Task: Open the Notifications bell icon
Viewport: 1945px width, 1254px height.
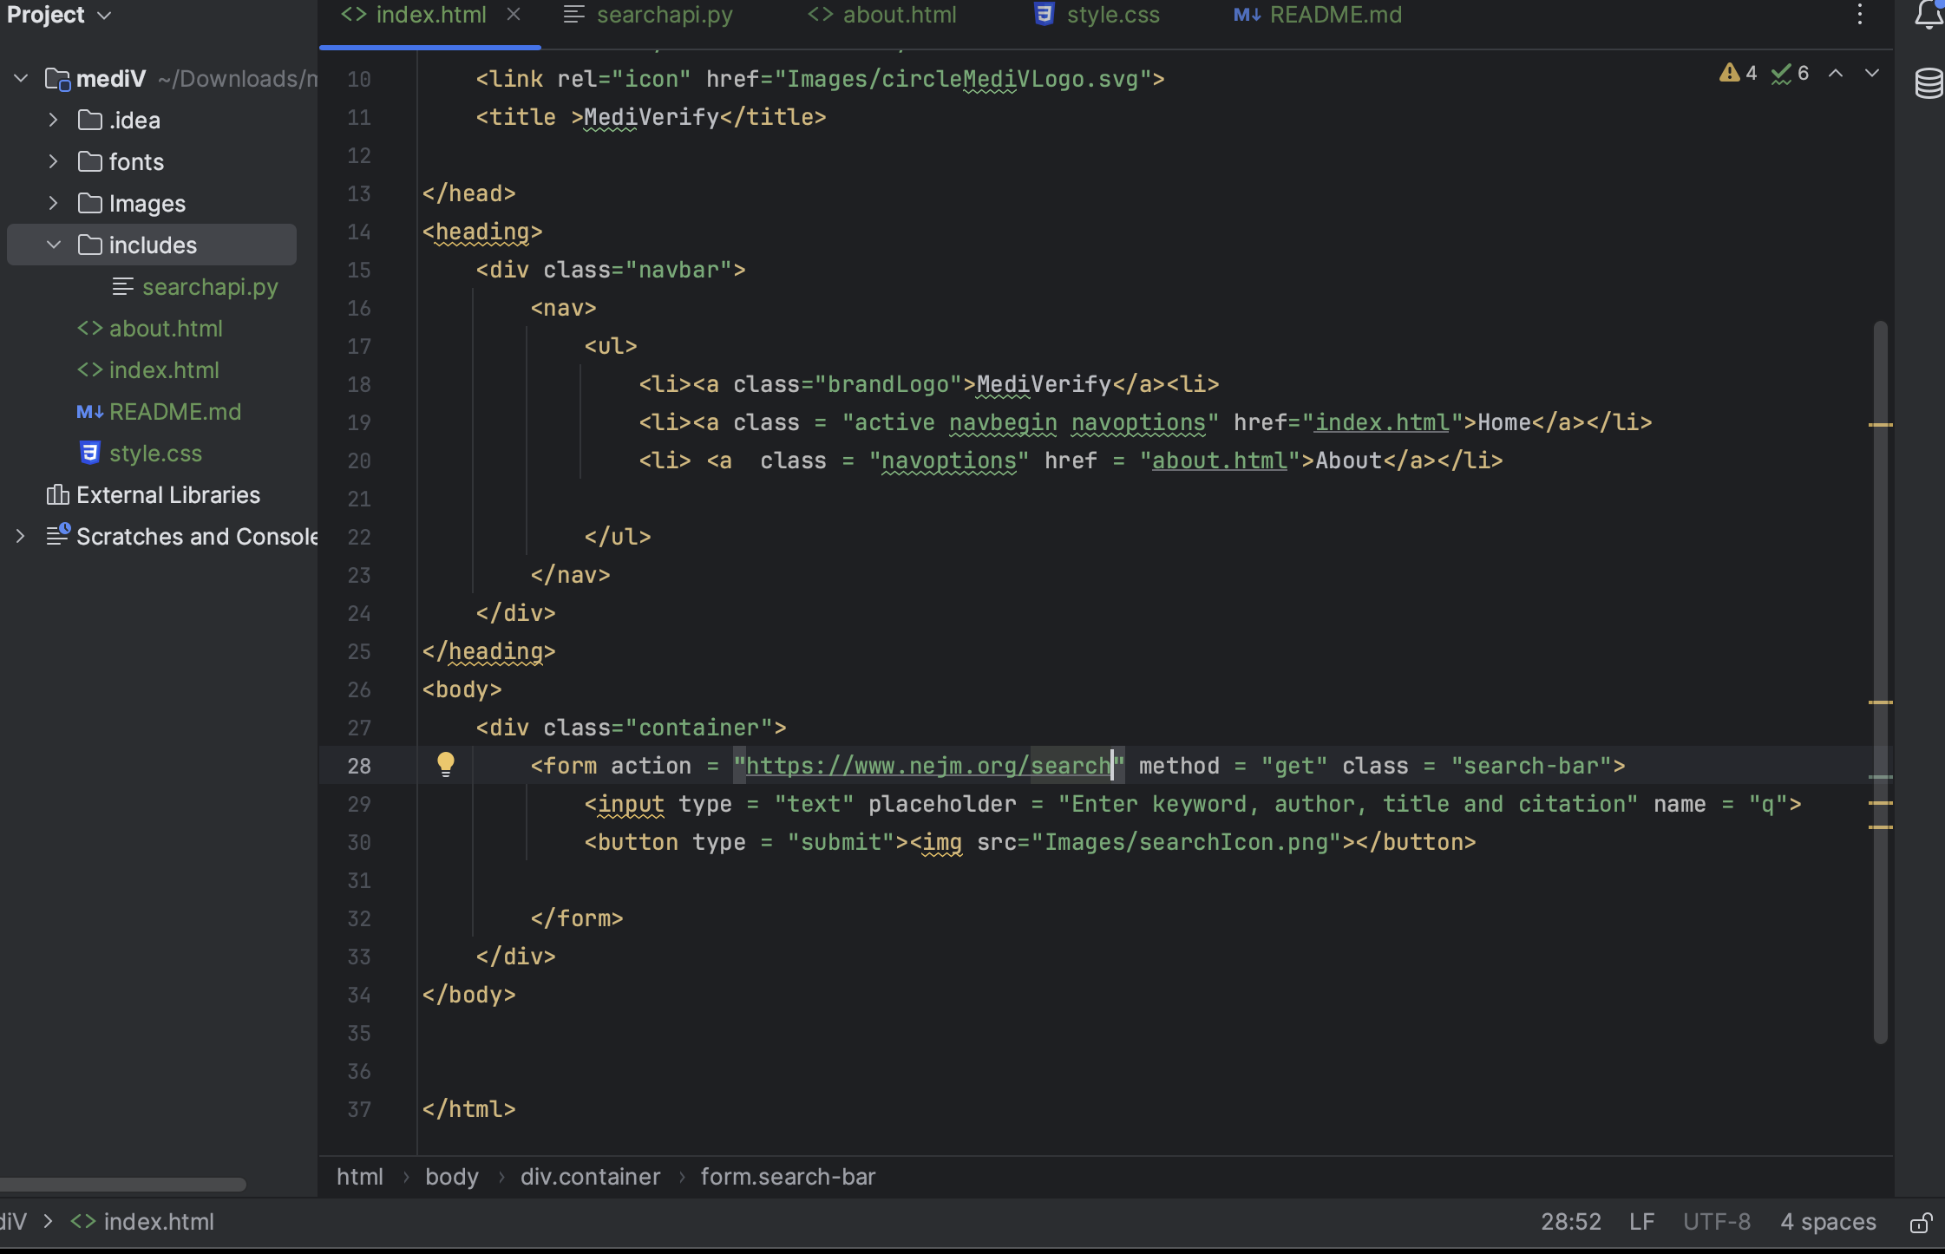Action: click(x=1928, y=15)
